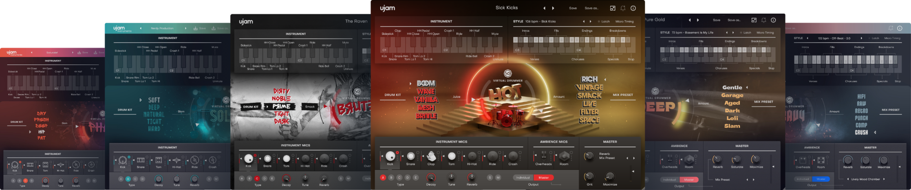Screen dimensions: 911x190
Task: Toggle Mute M button in HOT window
Action: pyautogui.click(x=498, y=177)
